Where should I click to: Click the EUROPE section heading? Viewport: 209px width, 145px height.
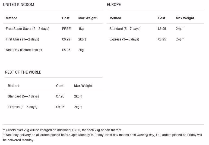click(114, 5)
